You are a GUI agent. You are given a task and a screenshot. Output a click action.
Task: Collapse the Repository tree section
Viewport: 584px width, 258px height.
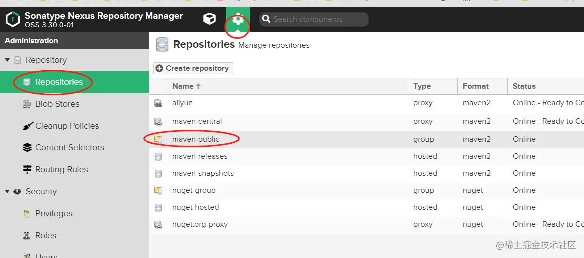[x=7, y=60]
